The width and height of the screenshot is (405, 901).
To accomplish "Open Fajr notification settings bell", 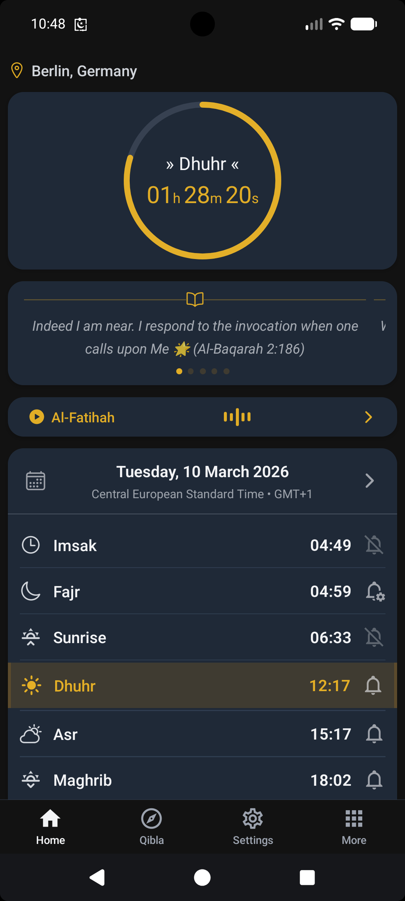I will [x=375, y=592].
